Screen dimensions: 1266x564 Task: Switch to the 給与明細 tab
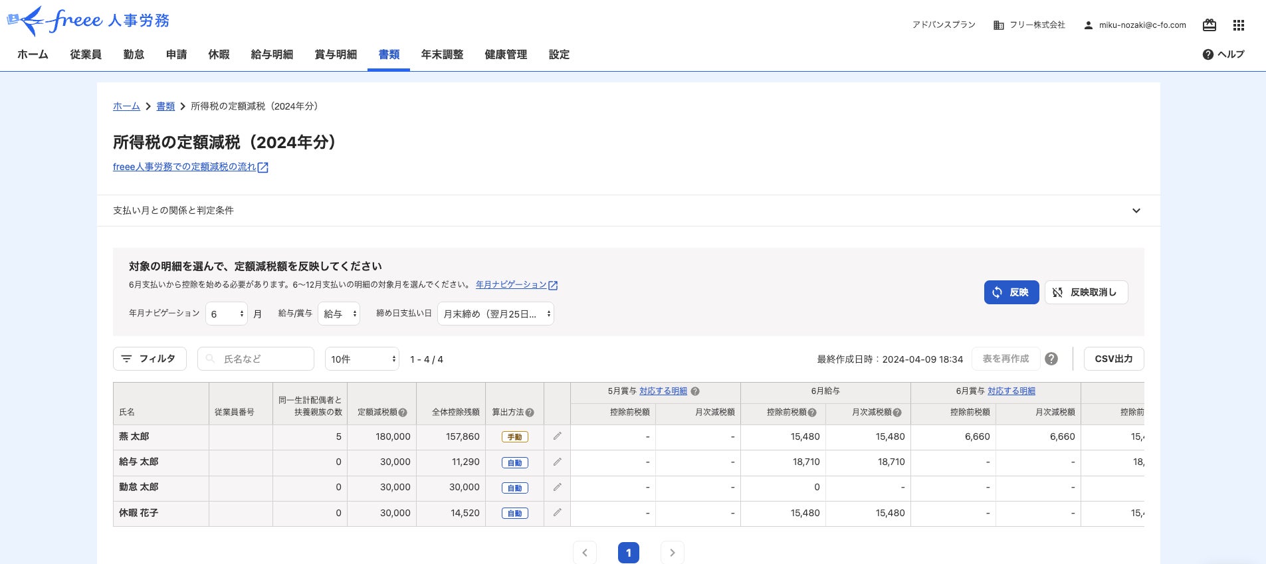[272, 54]
